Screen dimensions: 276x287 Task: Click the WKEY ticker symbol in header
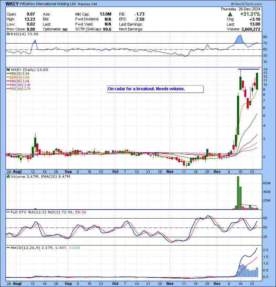[x=12, y=4]
